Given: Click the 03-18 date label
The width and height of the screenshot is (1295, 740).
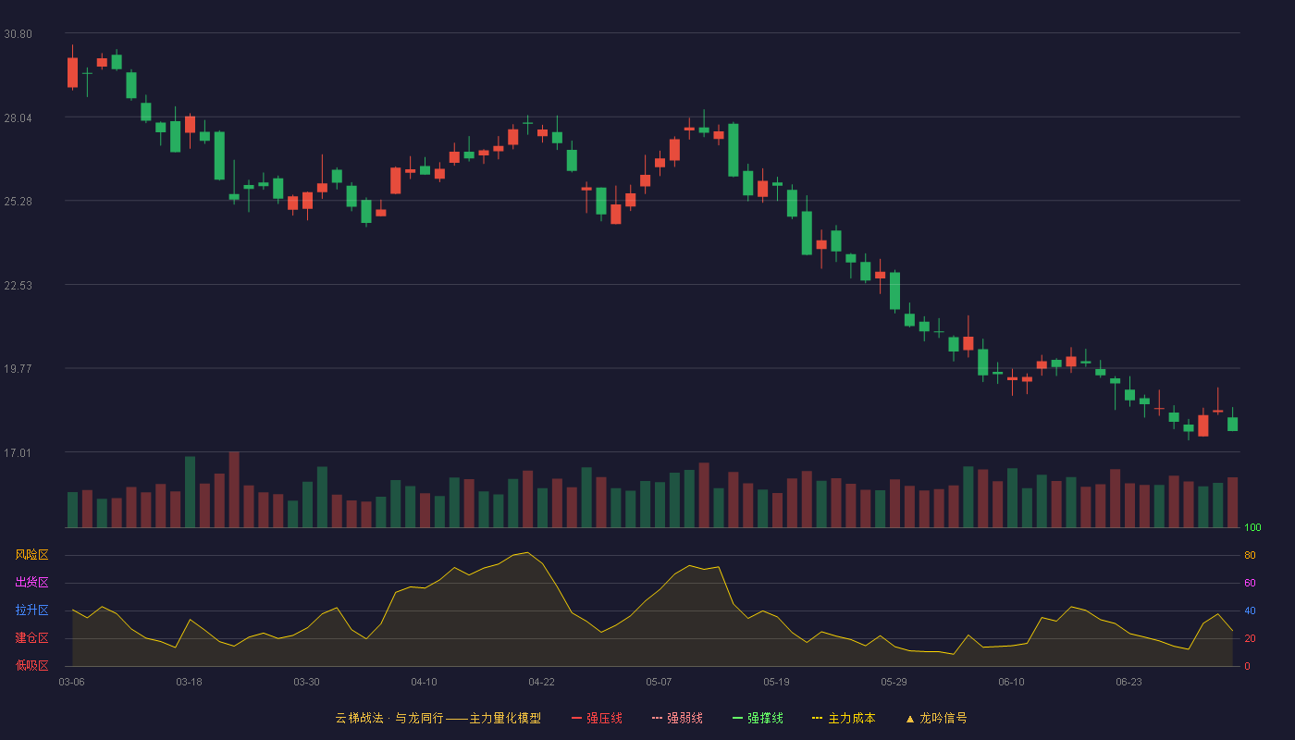Looking at the screenshot, I should [189, 682].
